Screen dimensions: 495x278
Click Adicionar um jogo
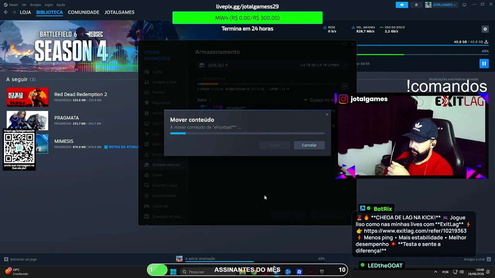(20, 259)
